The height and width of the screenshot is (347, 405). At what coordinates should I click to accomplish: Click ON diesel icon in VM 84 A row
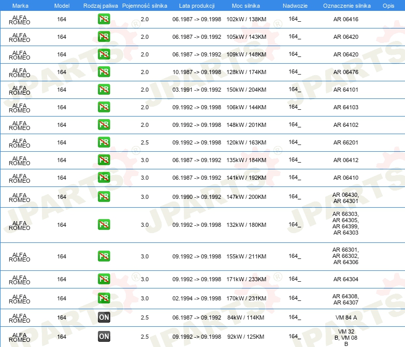[x=104, y=317]
